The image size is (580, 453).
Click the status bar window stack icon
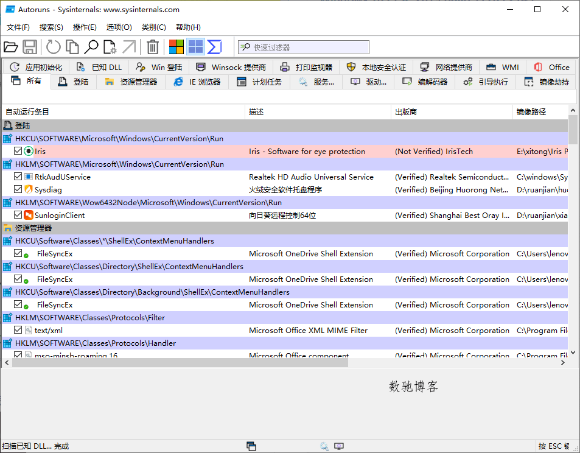pyautogui.click(x=251, y=446)
